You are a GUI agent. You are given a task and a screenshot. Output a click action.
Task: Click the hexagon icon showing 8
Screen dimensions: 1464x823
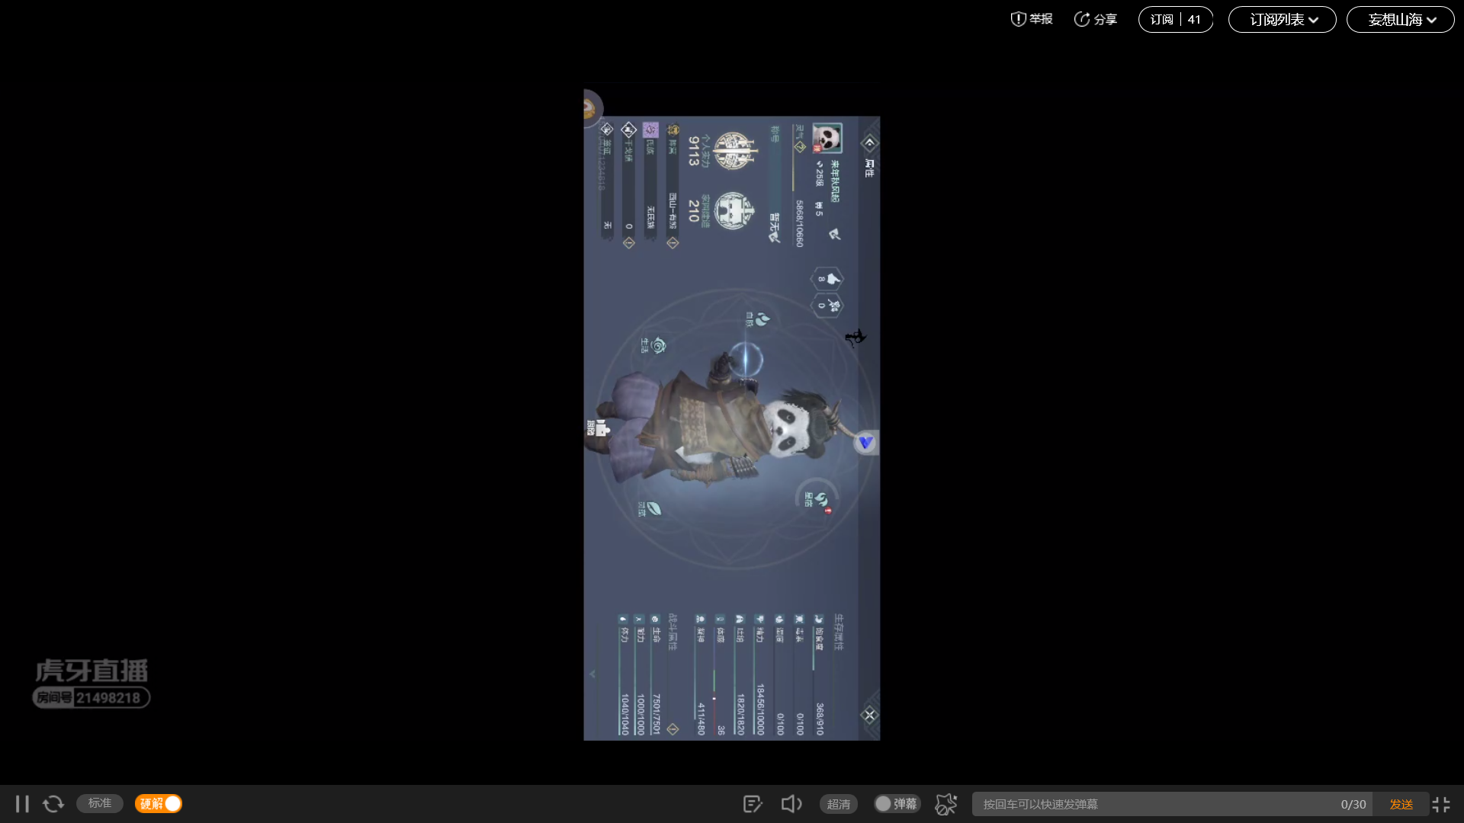point(827,279)
